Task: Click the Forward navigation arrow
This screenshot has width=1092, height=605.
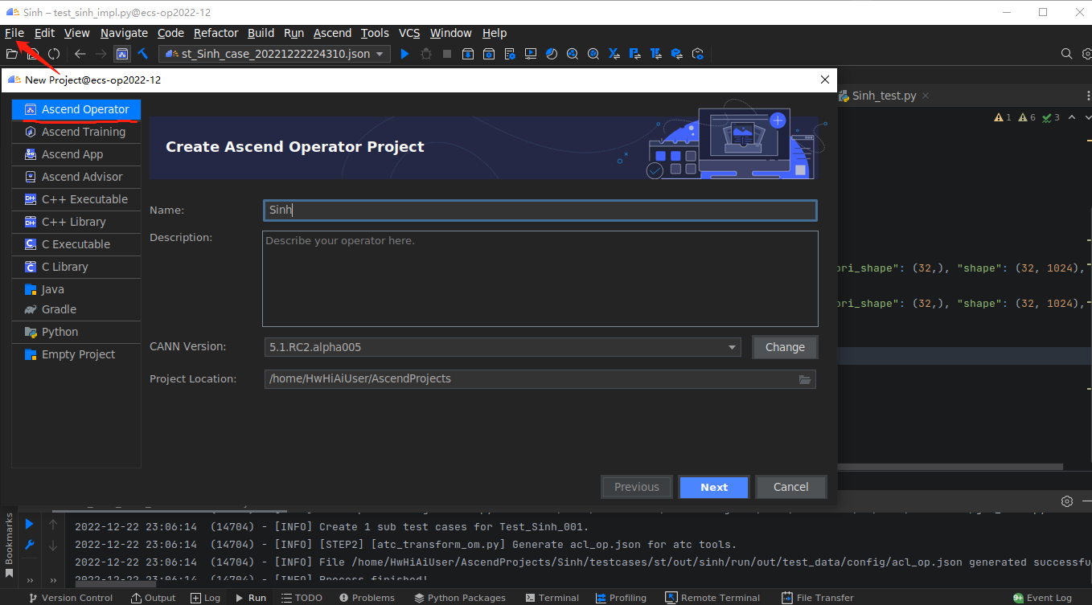Action: [101, 54]
